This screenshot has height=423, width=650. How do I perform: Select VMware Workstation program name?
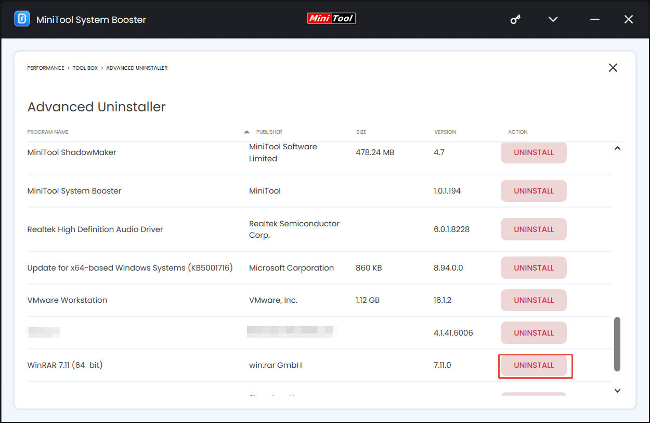click(67, 300)
